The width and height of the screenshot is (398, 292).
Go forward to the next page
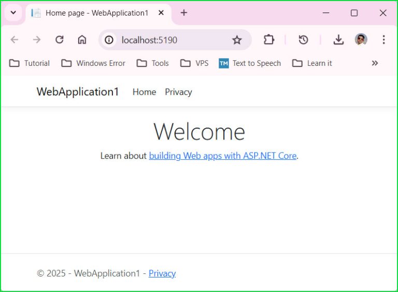coord(37,39)
